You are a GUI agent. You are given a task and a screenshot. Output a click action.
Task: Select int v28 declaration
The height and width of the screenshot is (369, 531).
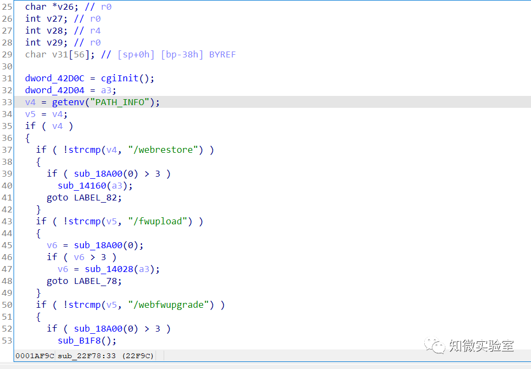coord(46,30)
